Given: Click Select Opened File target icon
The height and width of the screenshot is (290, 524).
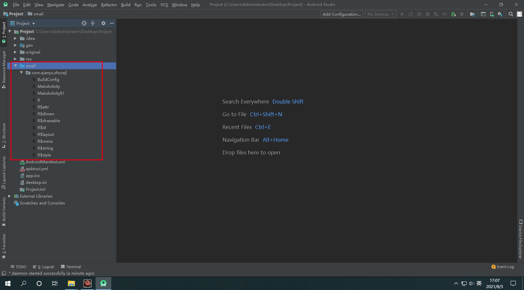Looking at the screenshot, I should pos(84,23).
